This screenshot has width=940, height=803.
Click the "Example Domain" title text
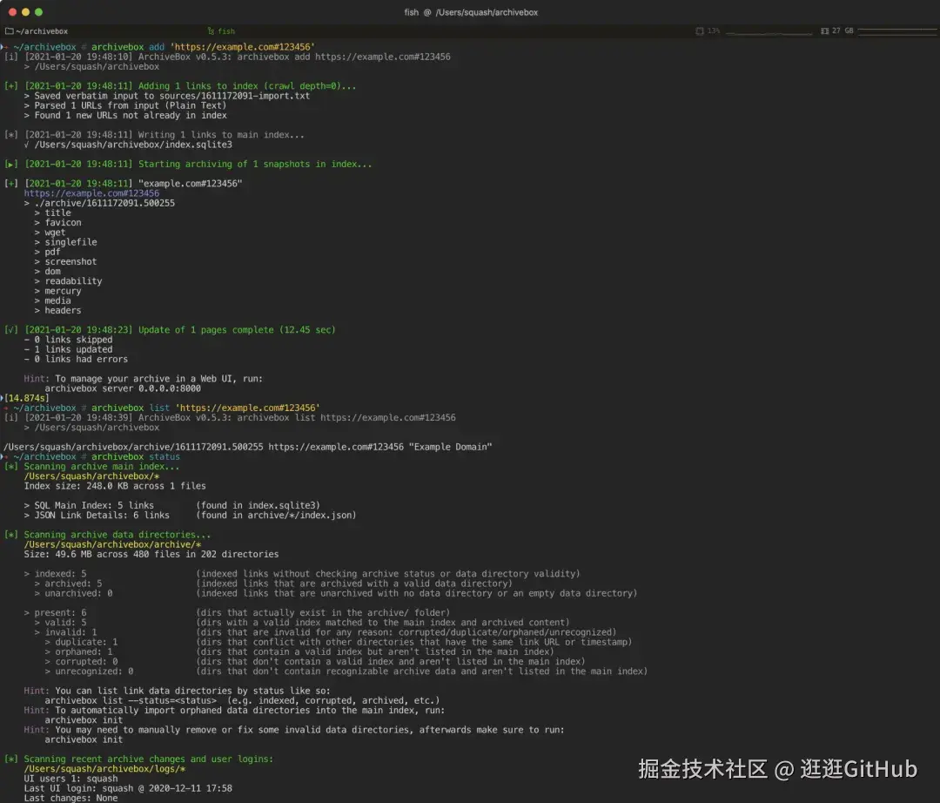tap(450, 447)
